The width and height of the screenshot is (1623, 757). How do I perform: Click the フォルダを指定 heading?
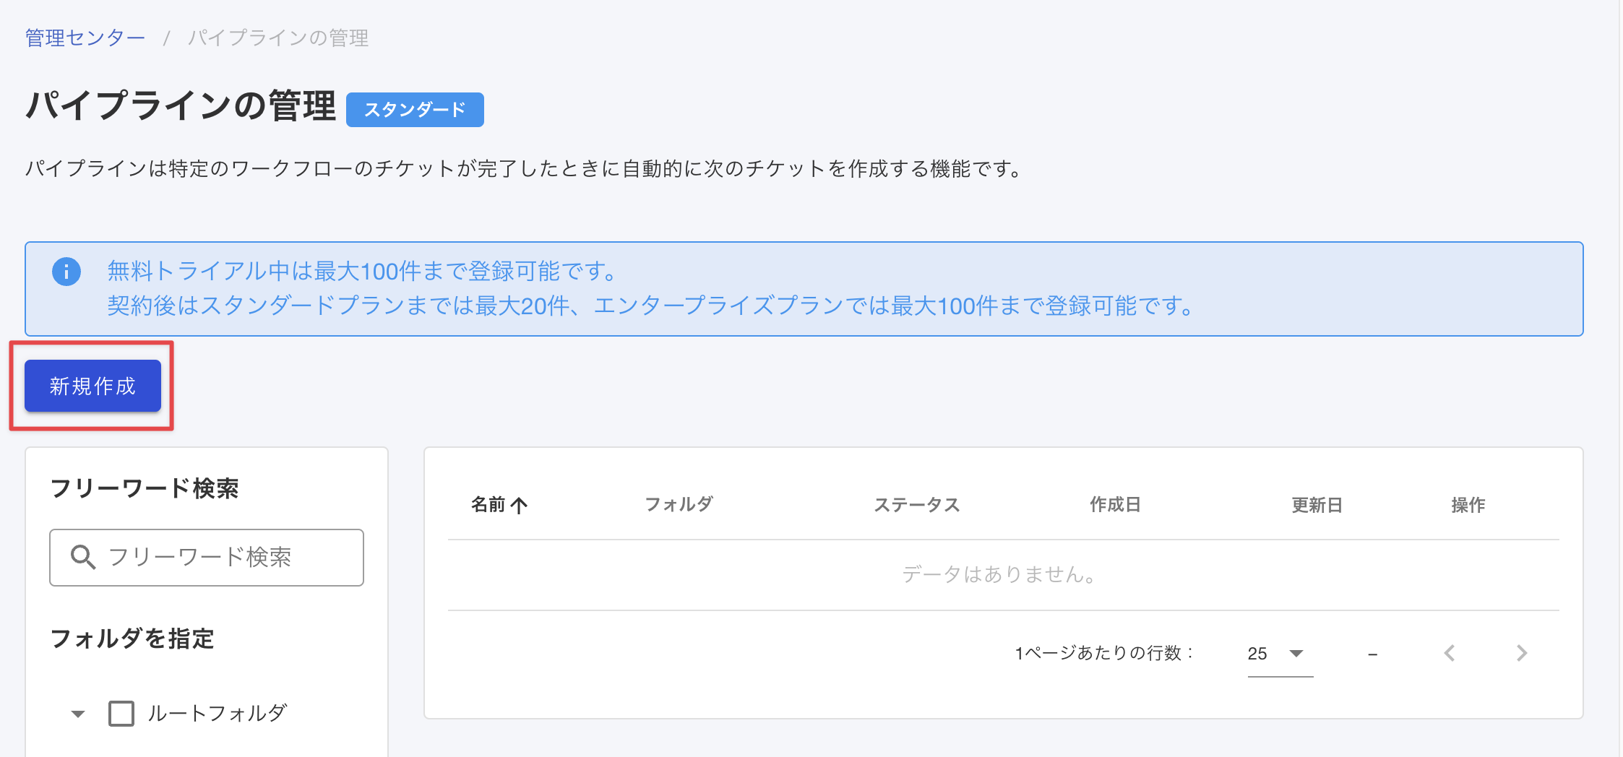[132, 639]
